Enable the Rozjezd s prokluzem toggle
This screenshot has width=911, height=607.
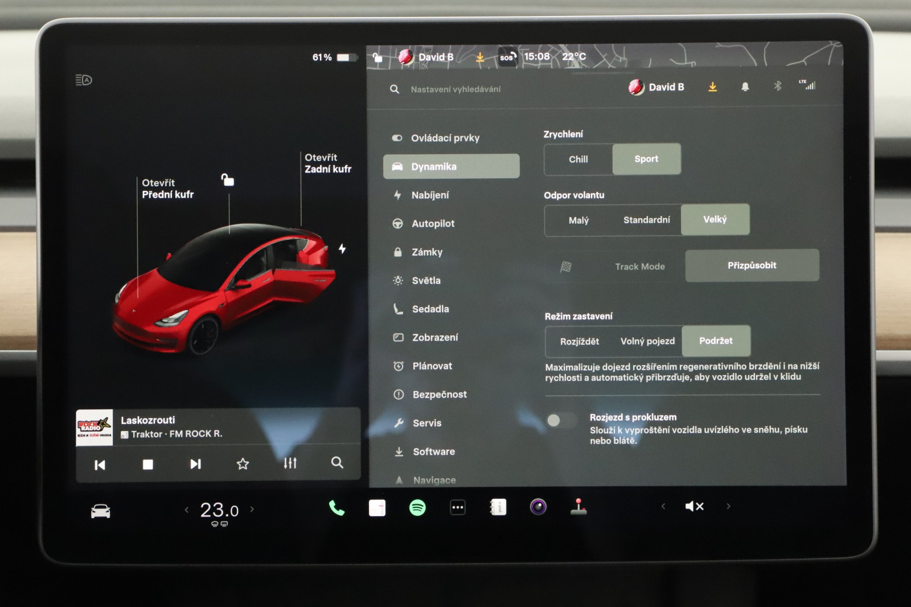click(560, 421)
